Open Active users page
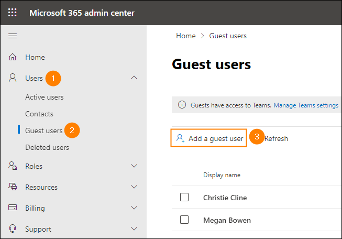This screenshot has width=342, height=239. pos(45,97)
